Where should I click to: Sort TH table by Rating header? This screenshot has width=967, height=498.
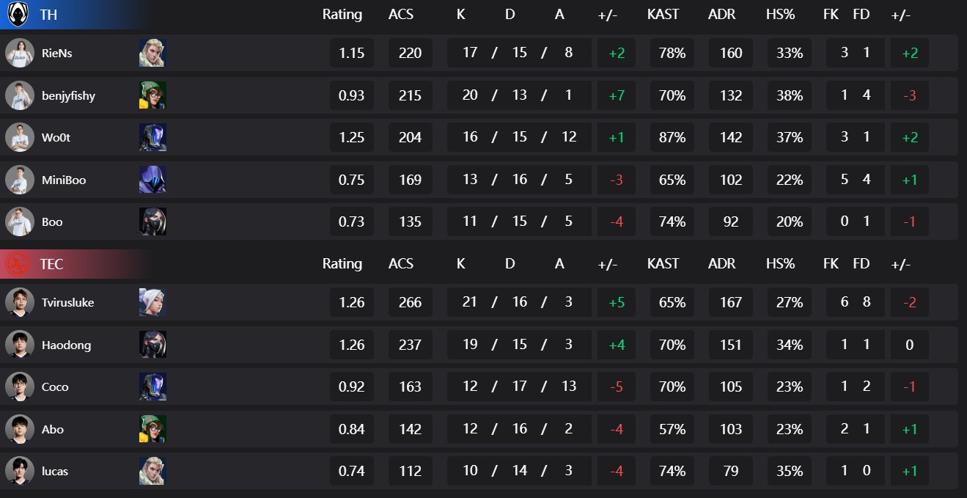coord(342,15)
